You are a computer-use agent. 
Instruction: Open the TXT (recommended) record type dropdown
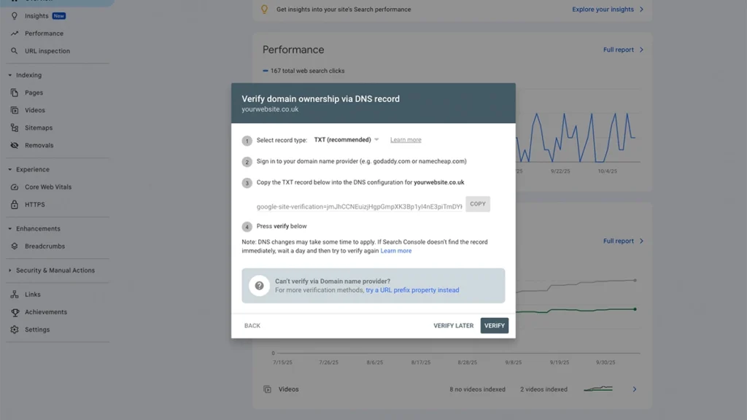point(347,140)
